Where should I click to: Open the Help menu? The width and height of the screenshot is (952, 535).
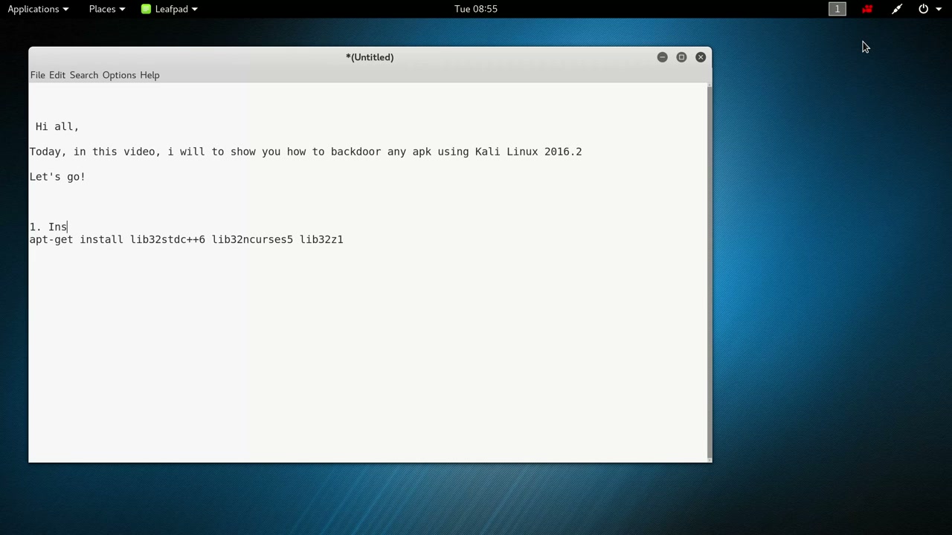pyautogui.click(x=149, y=75)
